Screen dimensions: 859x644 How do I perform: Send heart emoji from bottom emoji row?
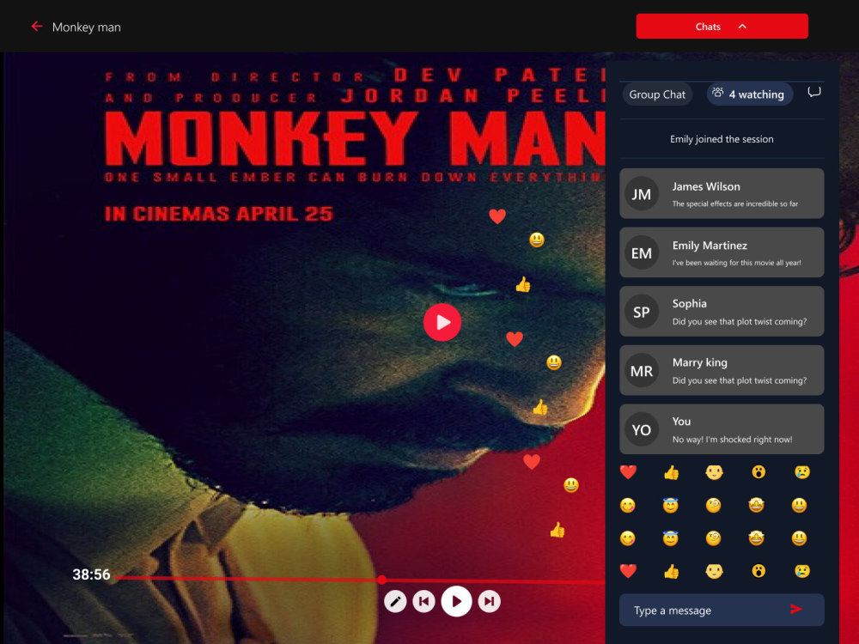[x=628, y=571]
